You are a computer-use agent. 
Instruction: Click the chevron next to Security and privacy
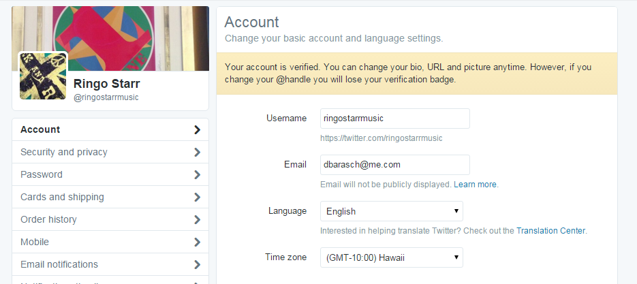(197, 152)
